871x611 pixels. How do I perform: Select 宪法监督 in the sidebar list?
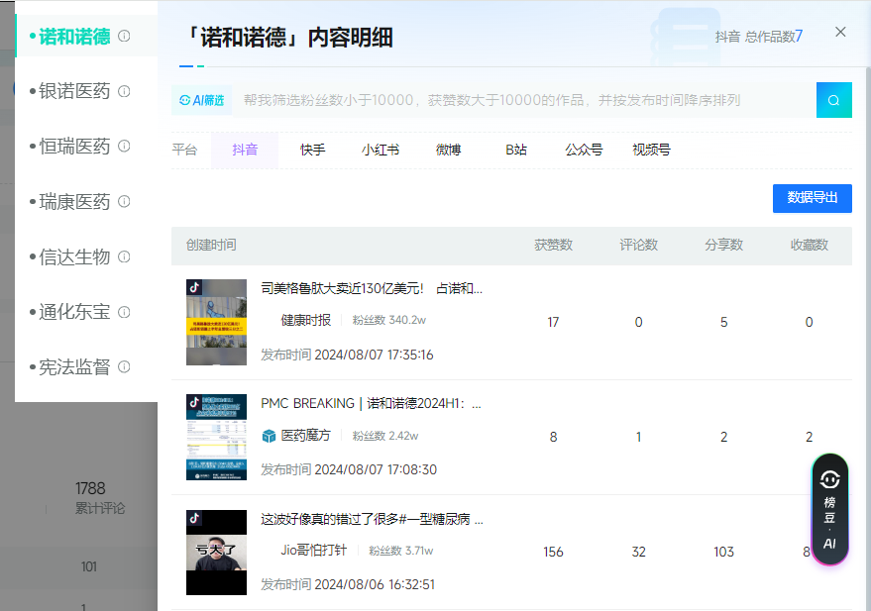[74, 366]
